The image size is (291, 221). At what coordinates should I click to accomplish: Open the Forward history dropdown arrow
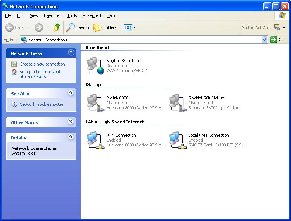[48, 27]
